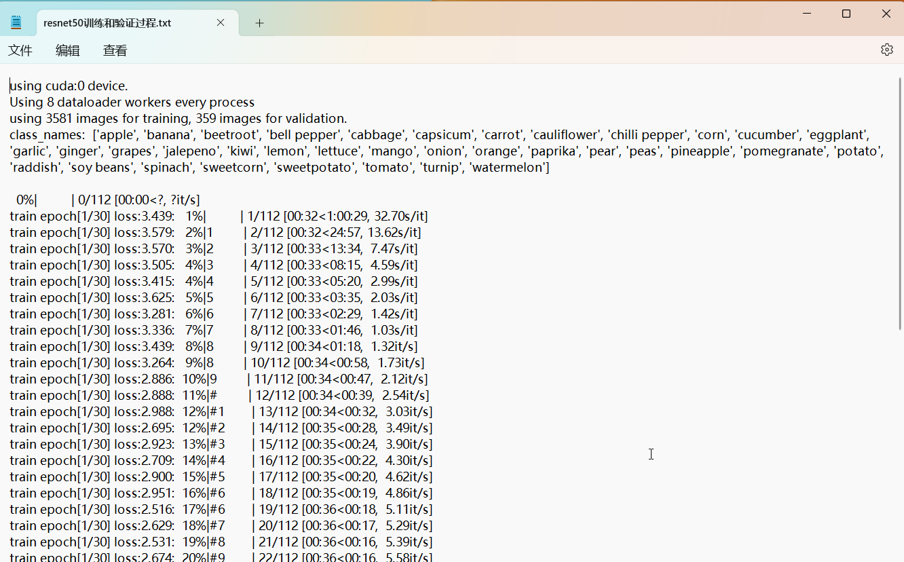Open the 查看 menu
The image size is (904, 562).
115,50
